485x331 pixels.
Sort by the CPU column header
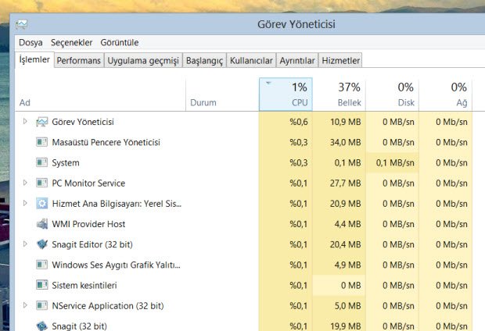click(x=286, y=94)
